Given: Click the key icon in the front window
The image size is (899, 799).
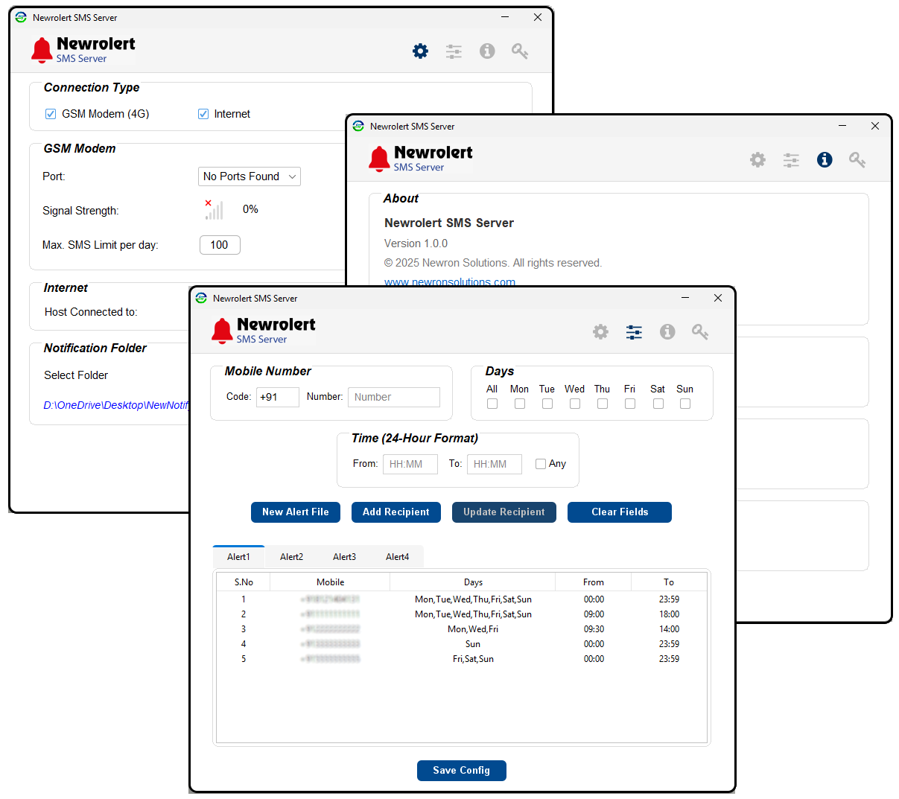Looking at the screenshot, I should [700, 331].
